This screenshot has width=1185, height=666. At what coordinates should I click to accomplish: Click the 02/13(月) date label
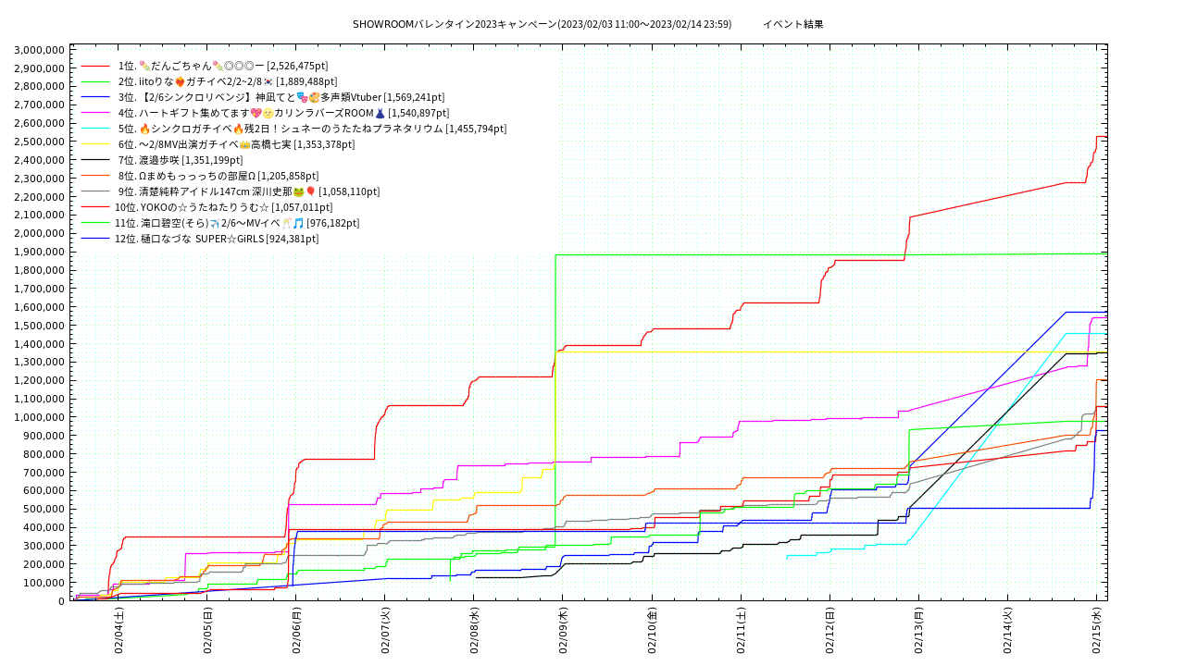(918, 631)
